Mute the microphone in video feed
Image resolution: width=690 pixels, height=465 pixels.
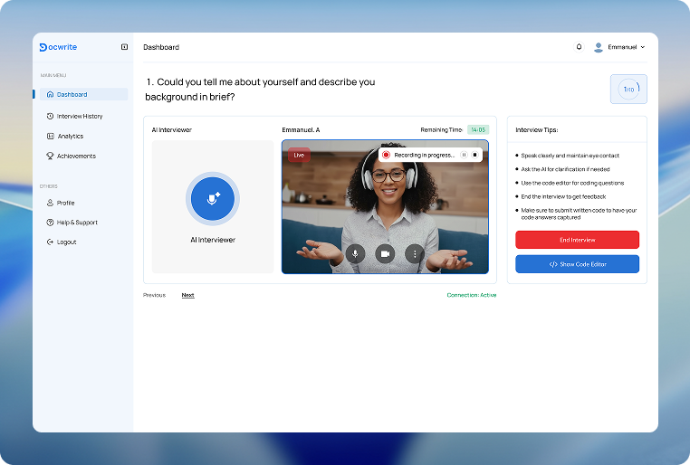coord(355,253)
